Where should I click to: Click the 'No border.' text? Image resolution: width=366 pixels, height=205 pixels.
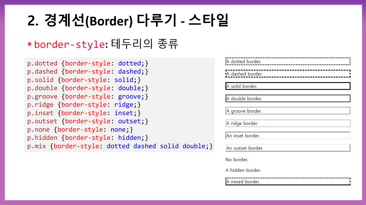pyautogui.click(x=237, y=160)
